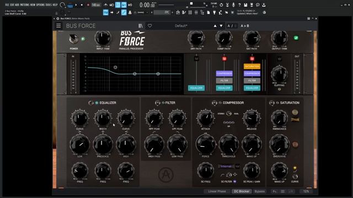
Task: Toggle the round button beside Overdrive
Action: [x=295, y=144]
